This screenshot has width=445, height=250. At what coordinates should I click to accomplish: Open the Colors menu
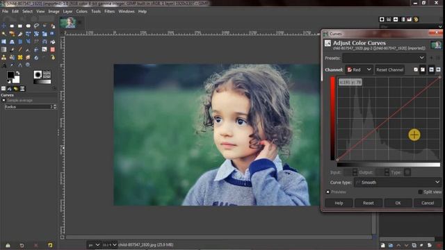[81, 11]
